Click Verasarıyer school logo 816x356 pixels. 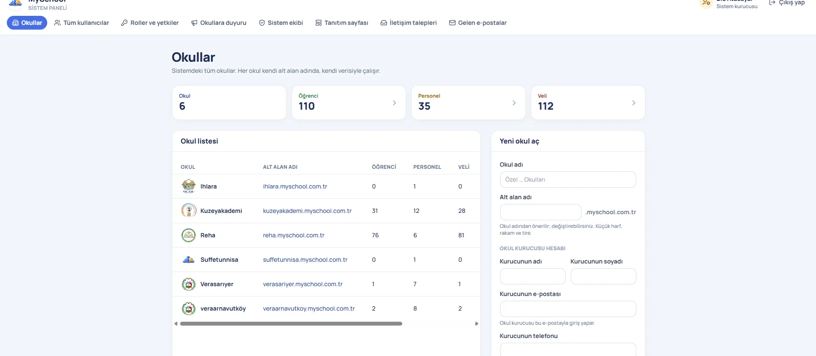coord(189,284)
